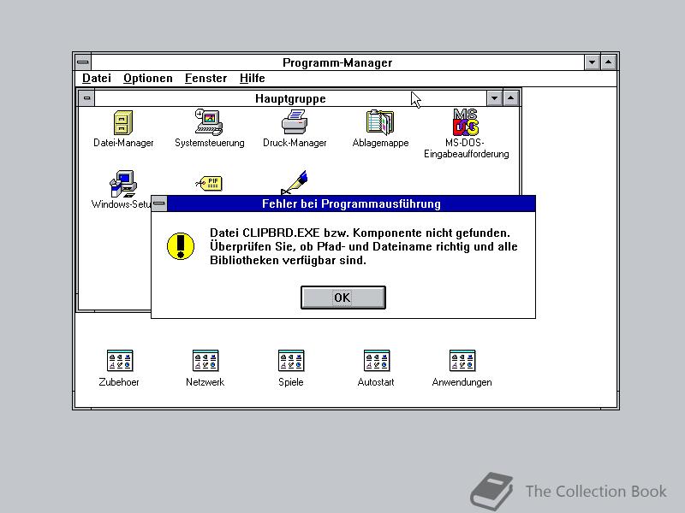
Task: Open the Optionen menu
Action: [x=147, y=78]
